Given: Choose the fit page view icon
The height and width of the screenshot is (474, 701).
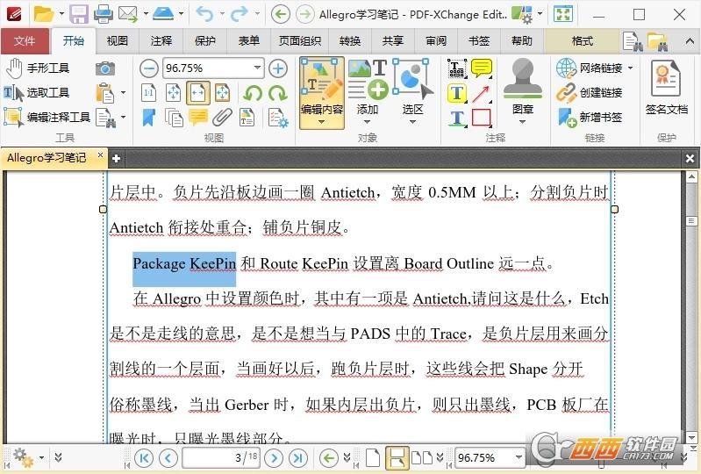Looking at the screenshot, I should (174, 93).
